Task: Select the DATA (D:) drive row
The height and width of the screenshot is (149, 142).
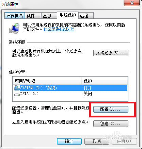Action: click(x=70, y=94)
